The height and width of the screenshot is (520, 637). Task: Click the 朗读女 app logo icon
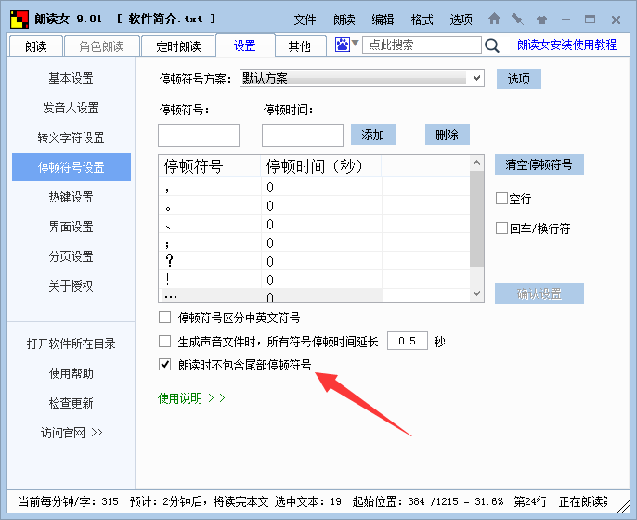pyautogui.click(x=19, y=19)
